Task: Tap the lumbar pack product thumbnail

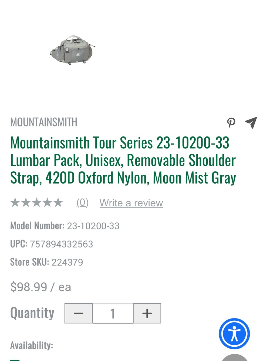Action: click(x=73, y=50)
